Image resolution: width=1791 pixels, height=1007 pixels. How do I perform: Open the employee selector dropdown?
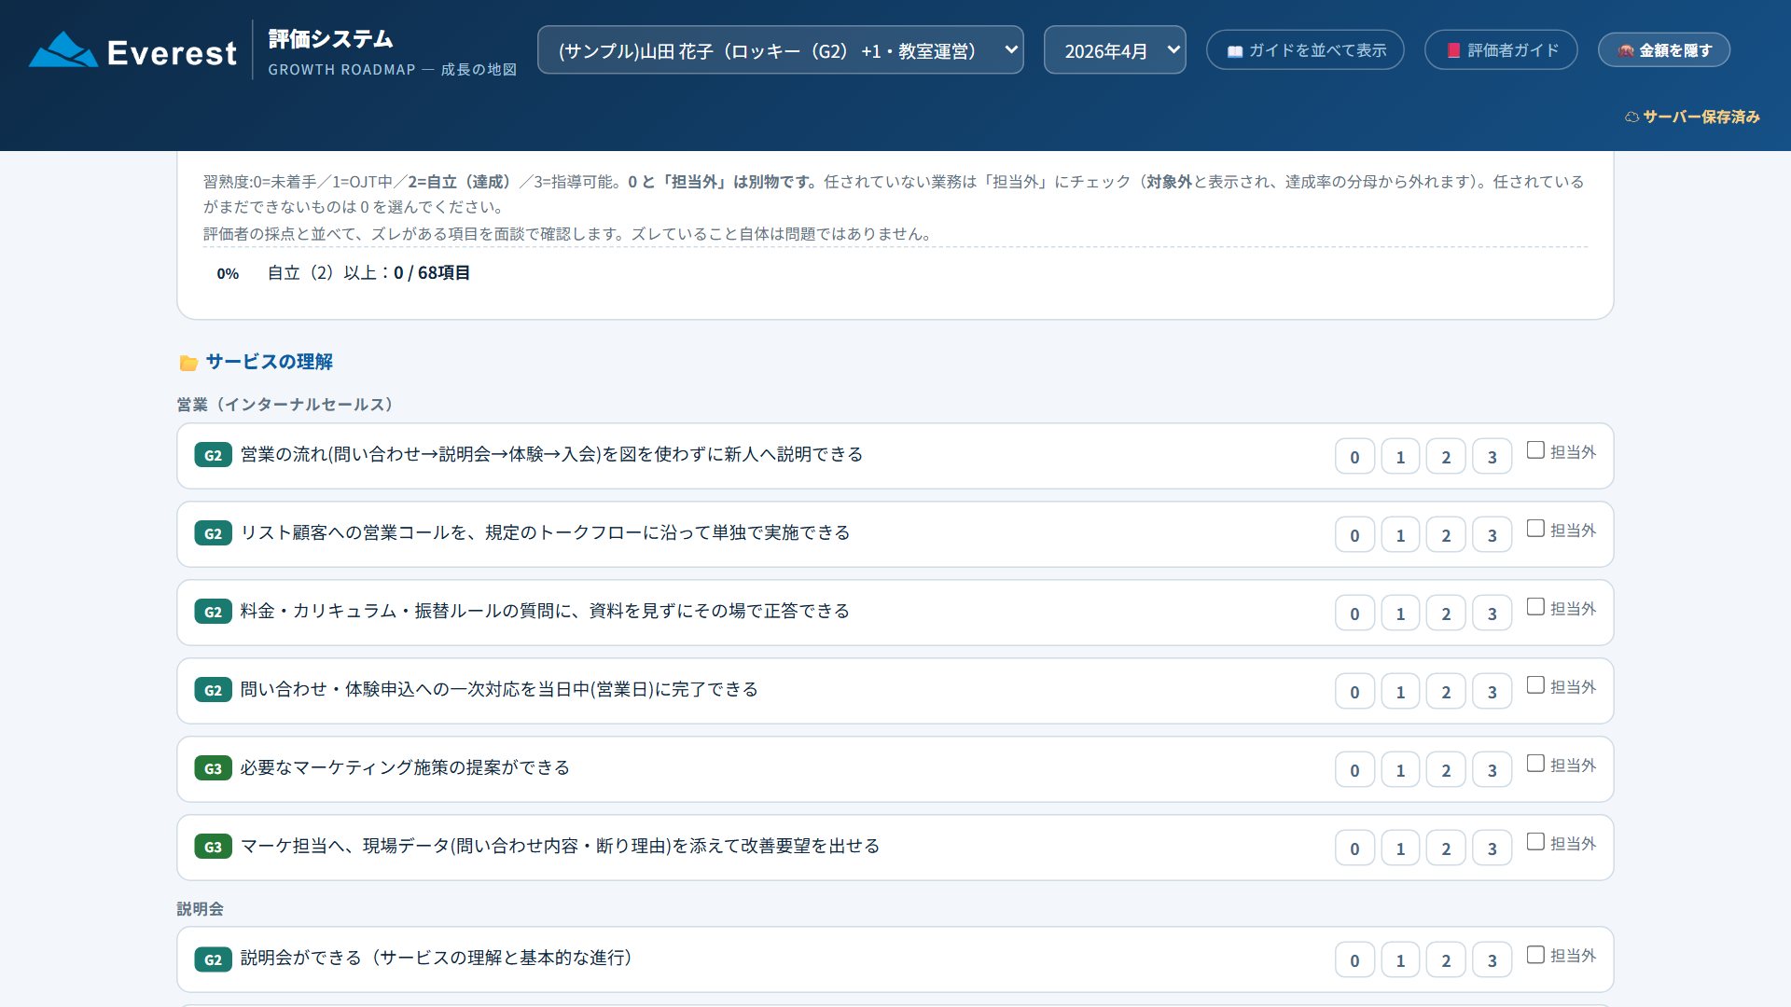780,50
